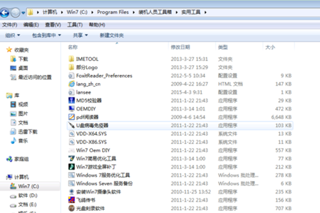The image size is (320, 213).
Task: Open the 文件(F) menu
Action: click(x=9, y=25)
